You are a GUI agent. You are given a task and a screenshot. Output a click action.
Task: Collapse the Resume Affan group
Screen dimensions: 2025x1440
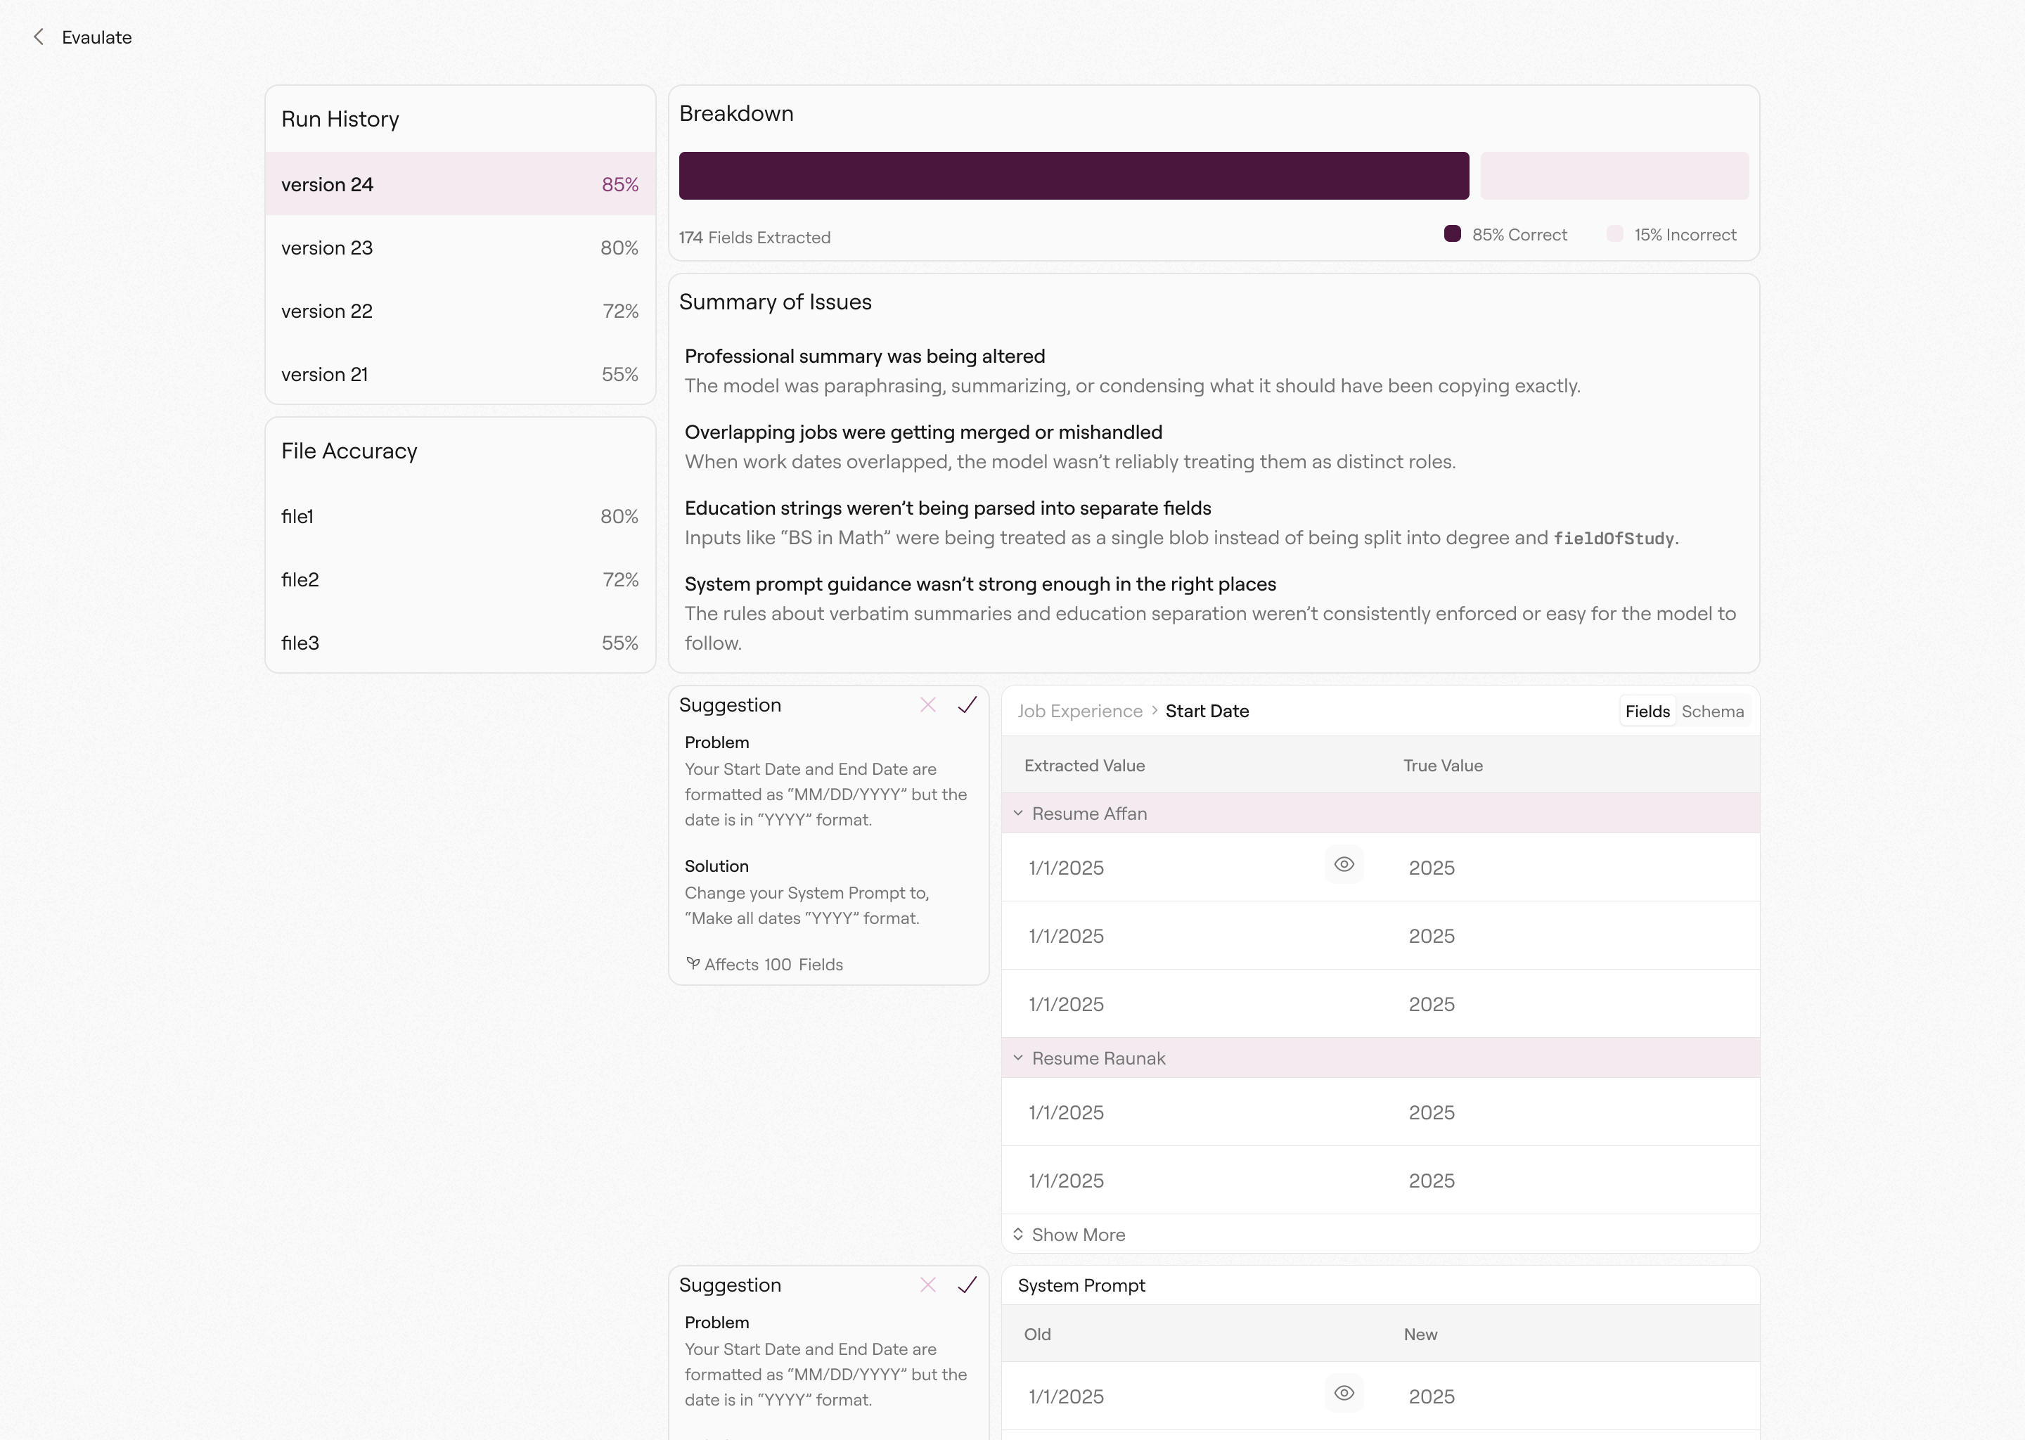click(x=1018, y=813)
